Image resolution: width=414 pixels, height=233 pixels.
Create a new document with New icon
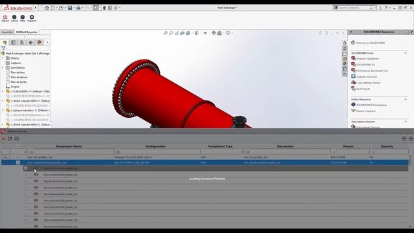tap(52, 8)
